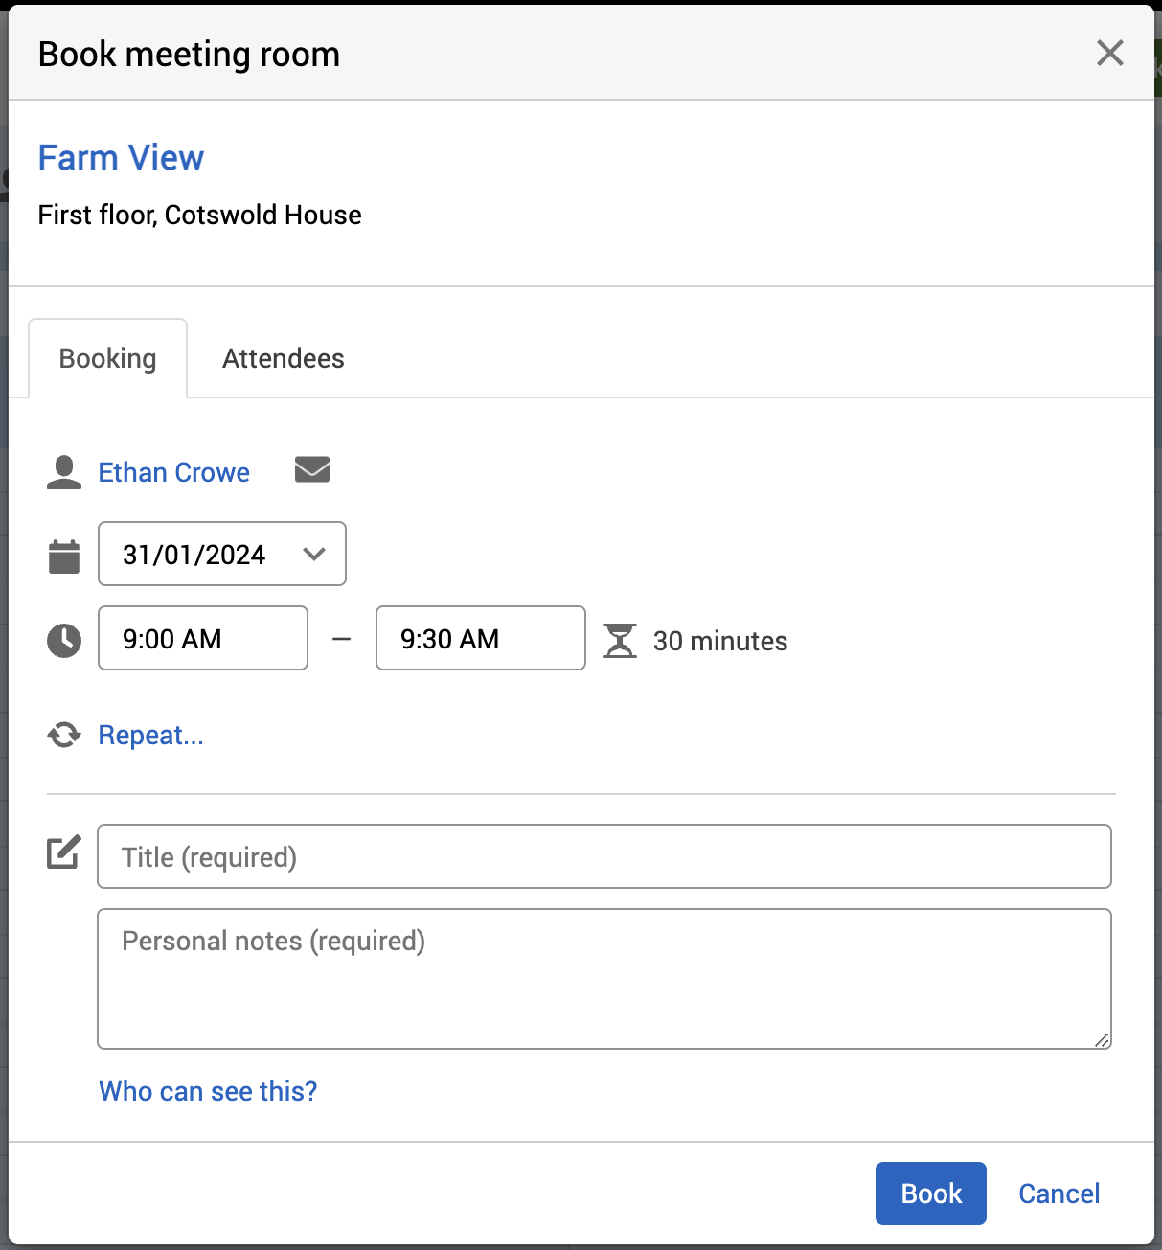Screen dimensions: 1162x1250
Task: Open Ethan Crowe's profile link
Action: click(173, 472)
